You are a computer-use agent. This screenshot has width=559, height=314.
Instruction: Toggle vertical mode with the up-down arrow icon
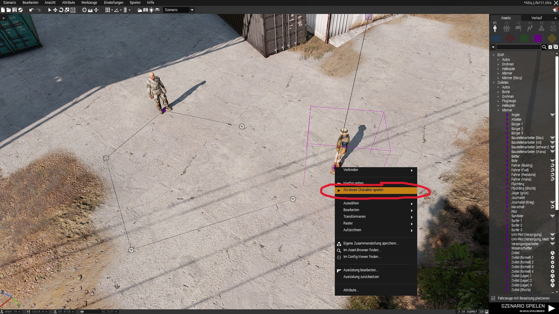click(96, 10)
